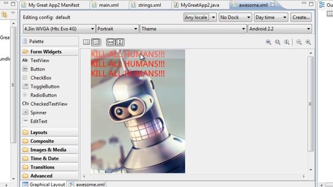Open the main.xml editor tab
The width and height of the screenshot is (333, 187).
pyautogui.click(x=105, y=5)
